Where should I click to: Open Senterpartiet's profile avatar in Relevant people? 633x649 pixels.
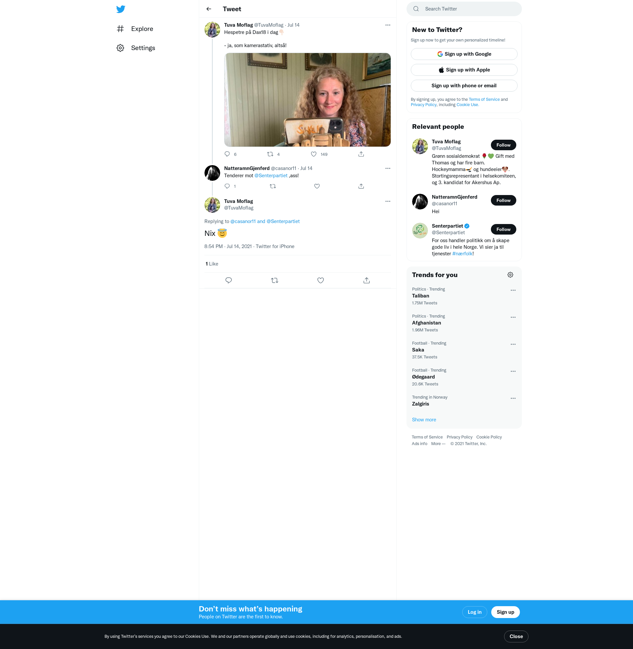click(x=420, y=231)
